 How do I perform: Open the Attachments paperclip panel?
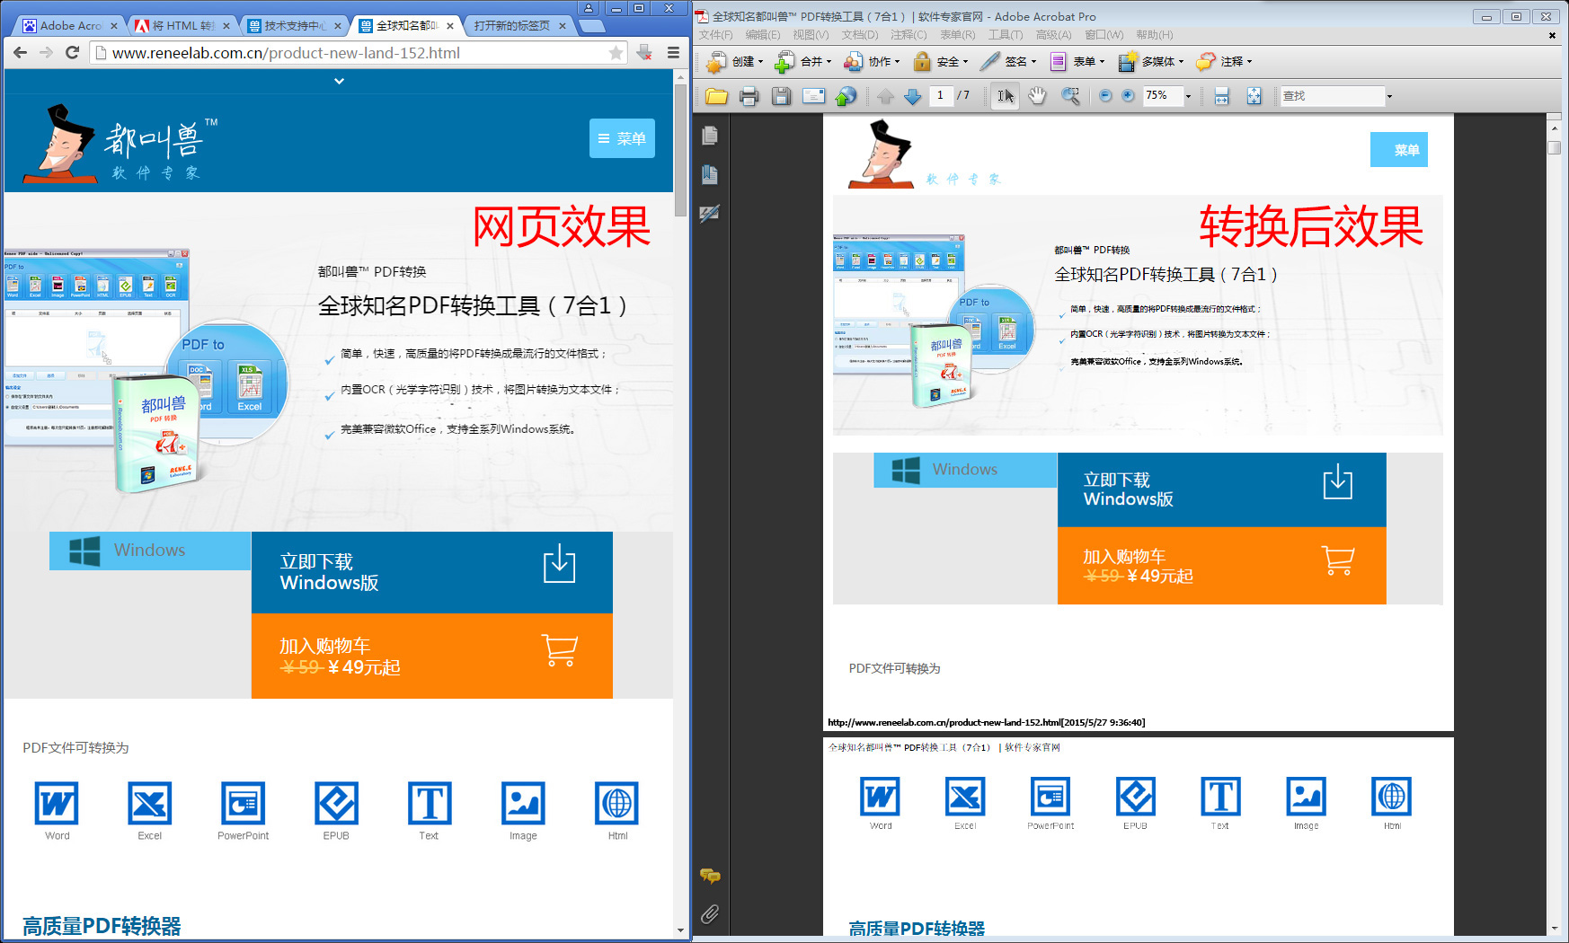coord(710,914)
